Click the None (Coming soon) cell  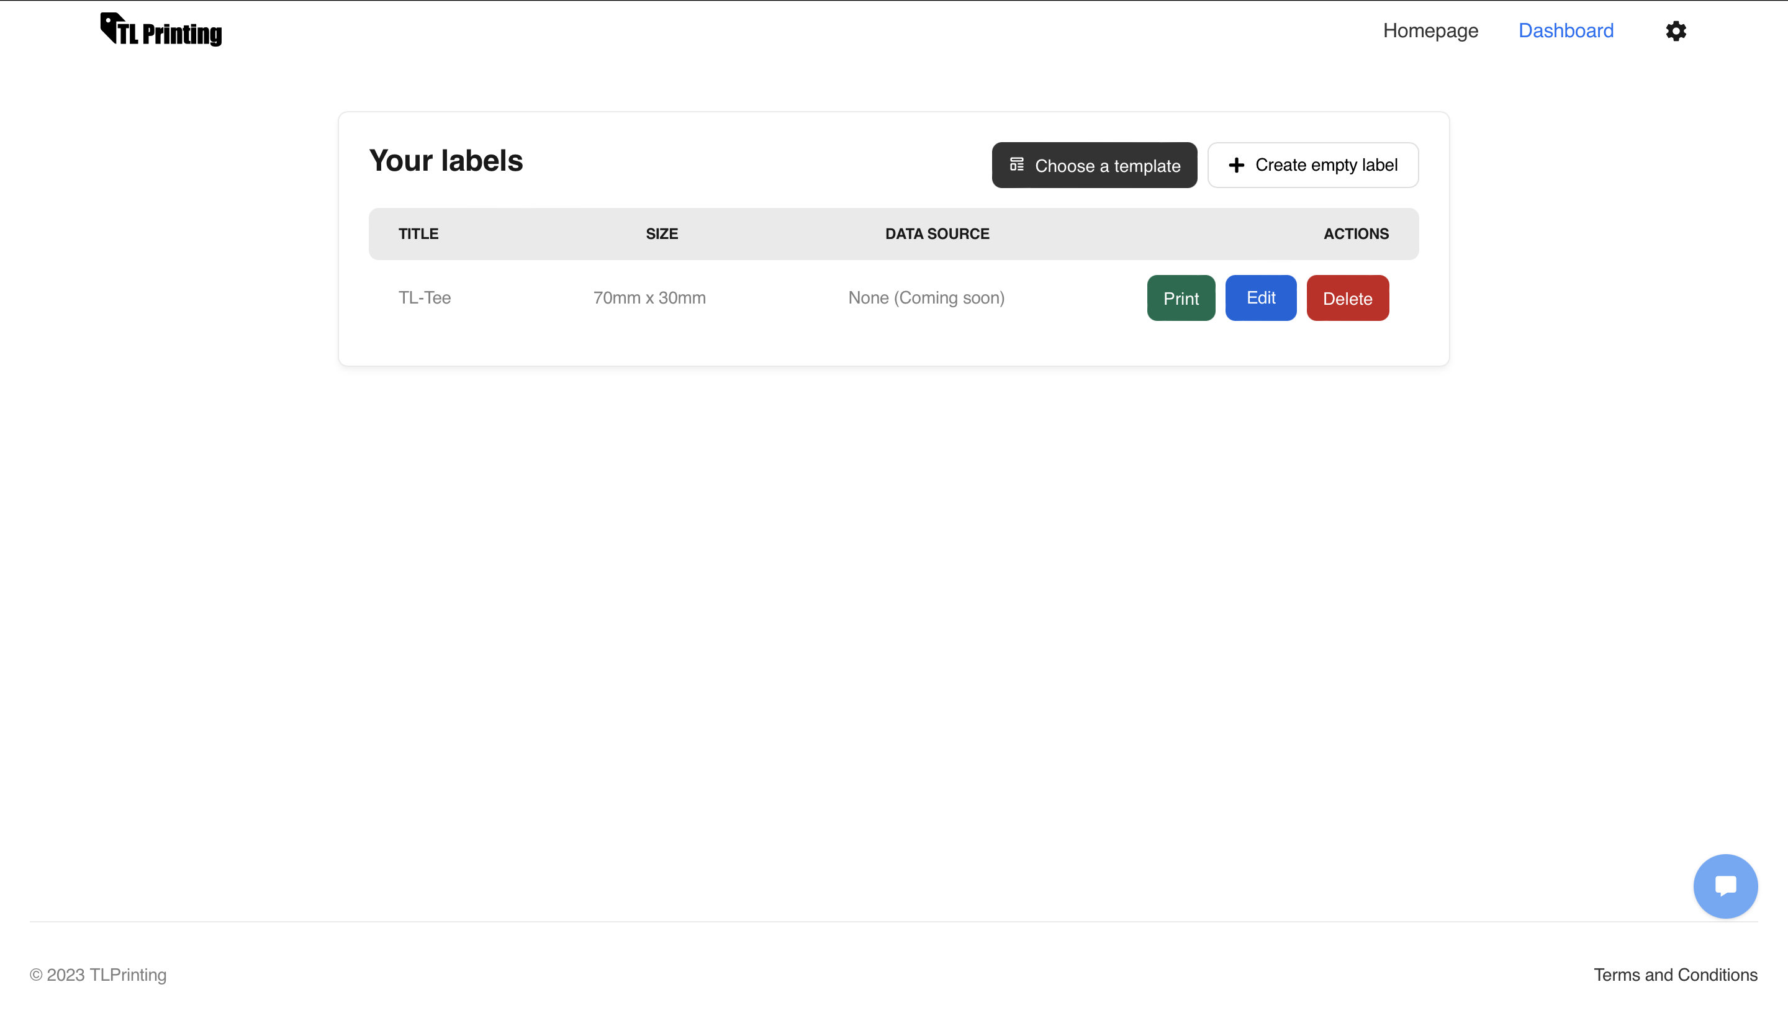[926, 298]
